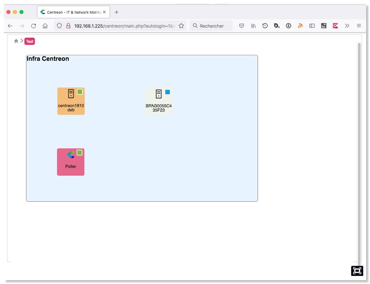This screenshot has height=284, width=370.
Task: Bookmark this page with star icon
Action: (181, 26)
